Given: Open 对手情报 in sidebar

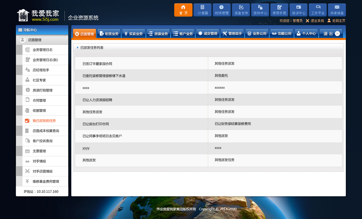Looking at the screenshot, I should pyautogui.click(x=42, y=161).
